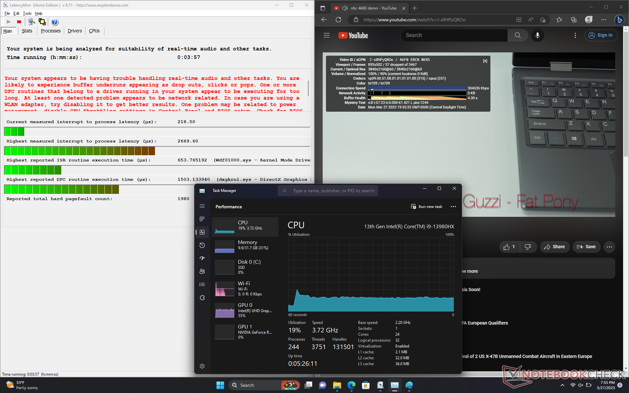Open Task Manager App history page
Screen dimensions: 629x393
(202, 245)
